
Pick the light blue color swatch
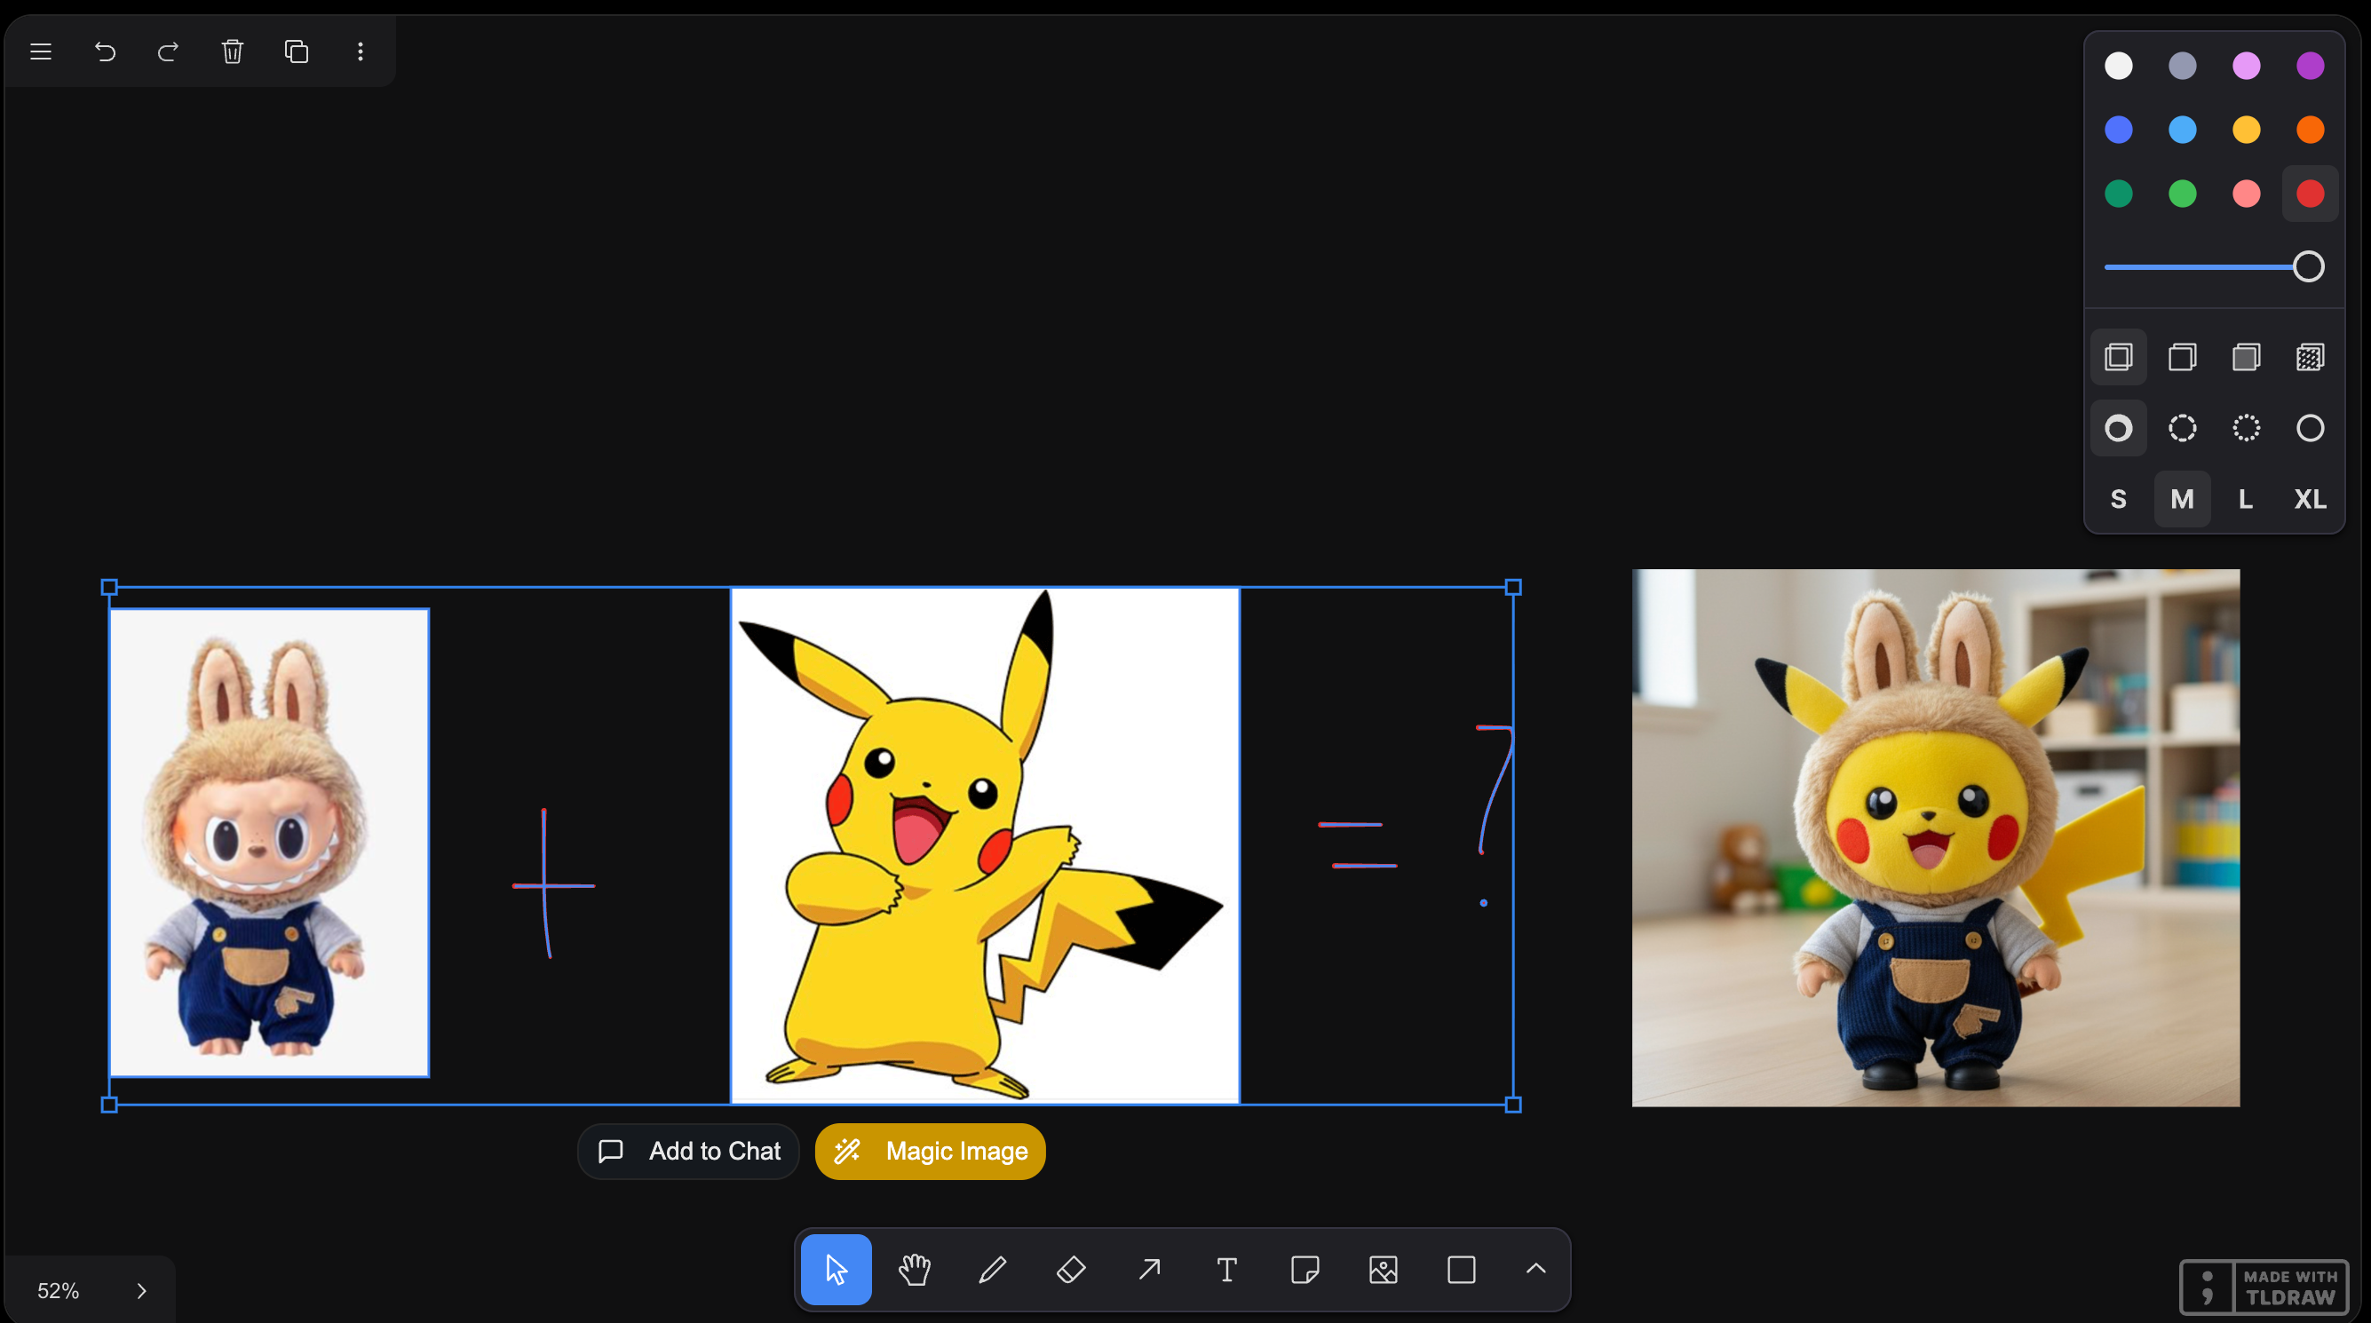pos(2183,130)
